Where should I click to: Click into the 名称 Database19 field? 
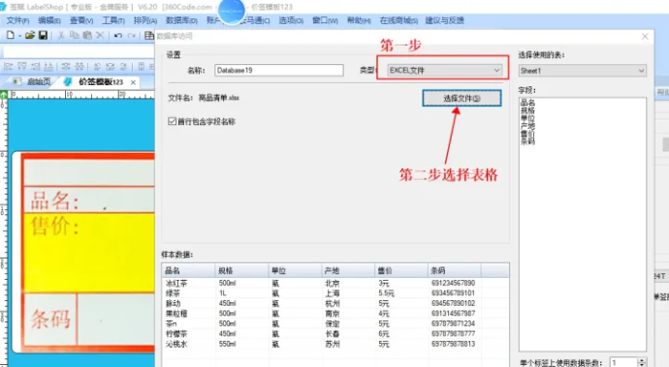(x=279, y=71)
